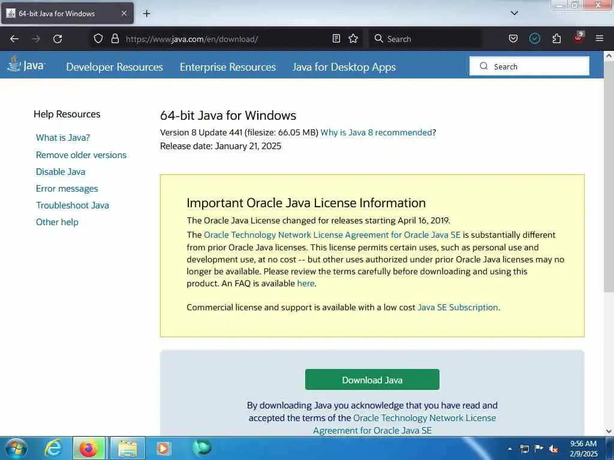614x460 pixels.
Task: Open the network status tray icon
Action: coord(524,449)
